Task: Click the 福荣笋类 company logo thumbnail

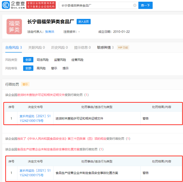Action: coord(14,27)
